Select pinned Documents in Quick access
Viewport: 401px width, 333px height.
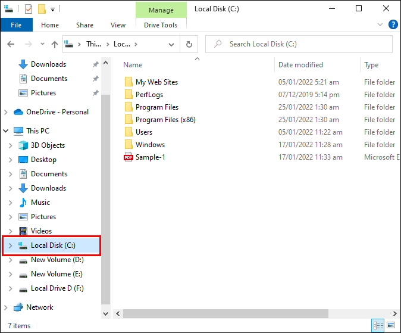(x=49, y=79)
